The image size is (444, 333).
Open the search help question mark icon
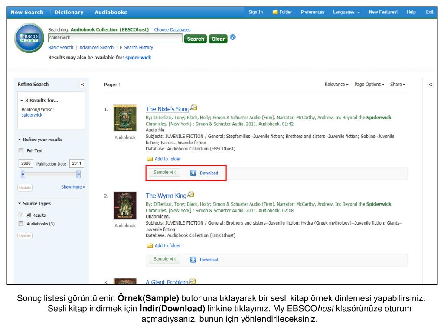coord(233,37)
